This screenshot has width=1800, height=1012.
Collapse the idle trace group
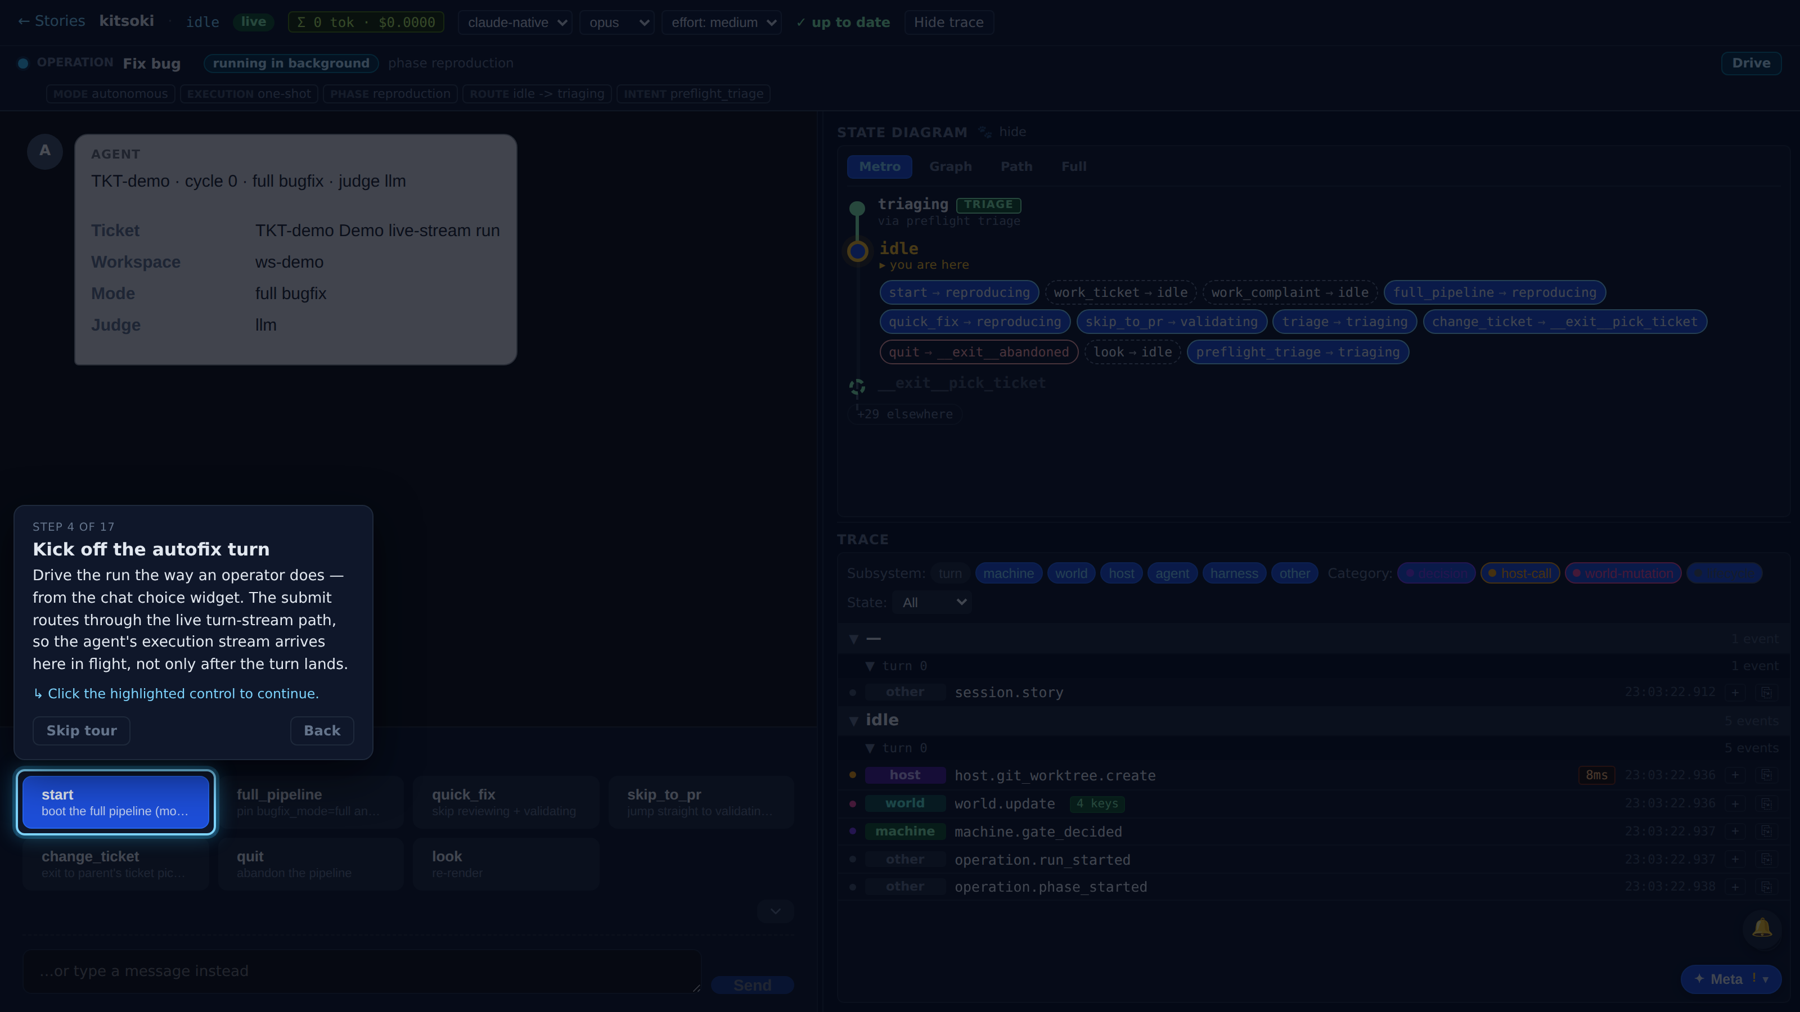[854, 721]
